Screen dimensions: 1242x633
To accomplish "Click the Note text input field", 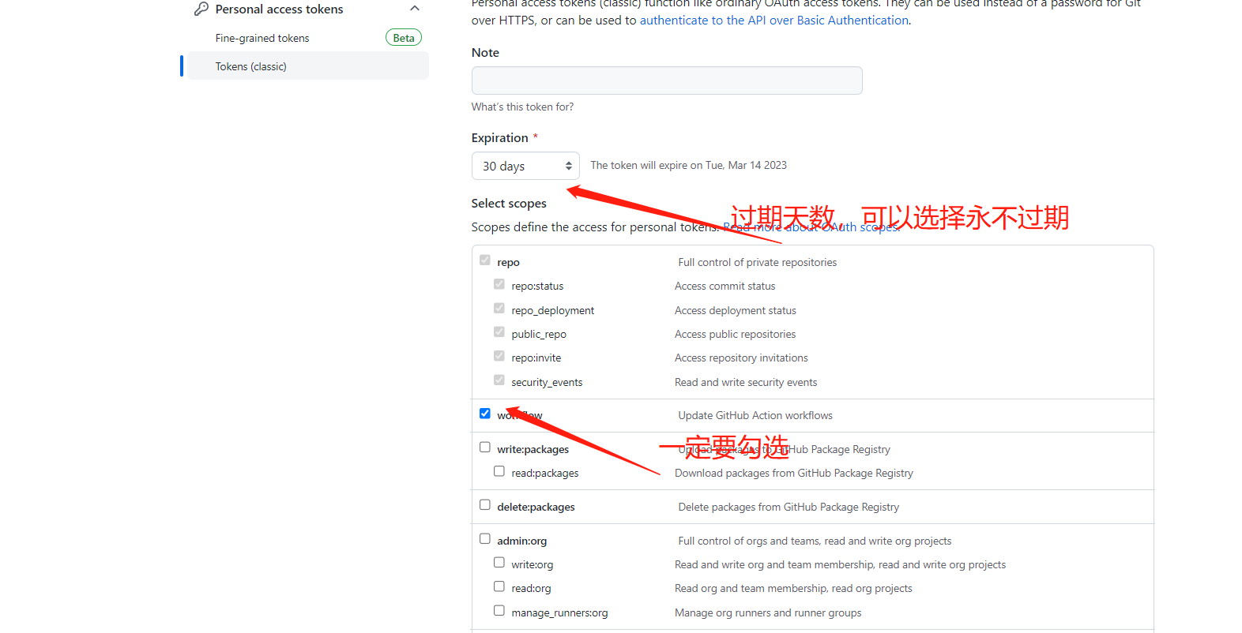I will point(666,81).
